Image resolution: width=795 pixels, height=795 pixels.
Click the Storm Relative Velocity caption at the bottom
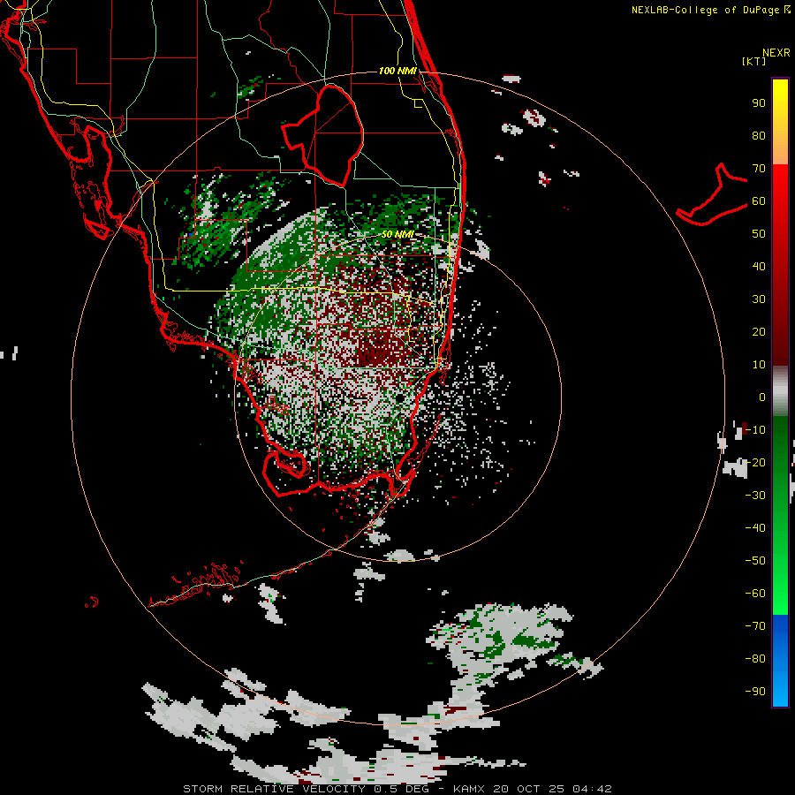397,789
